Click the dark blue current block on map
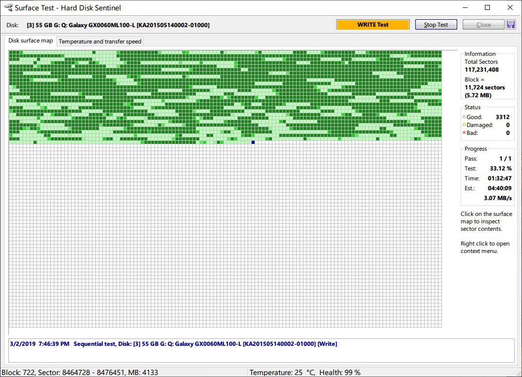The width and height of the screenshot is (522, 377). (x=253, y=142)
